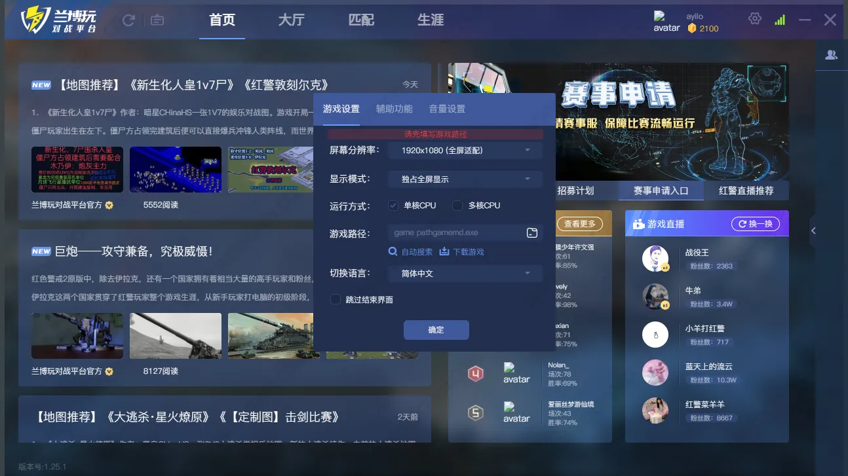Click the rank 4 hexagon badge

pyautogui.click(x=475, y=374)
